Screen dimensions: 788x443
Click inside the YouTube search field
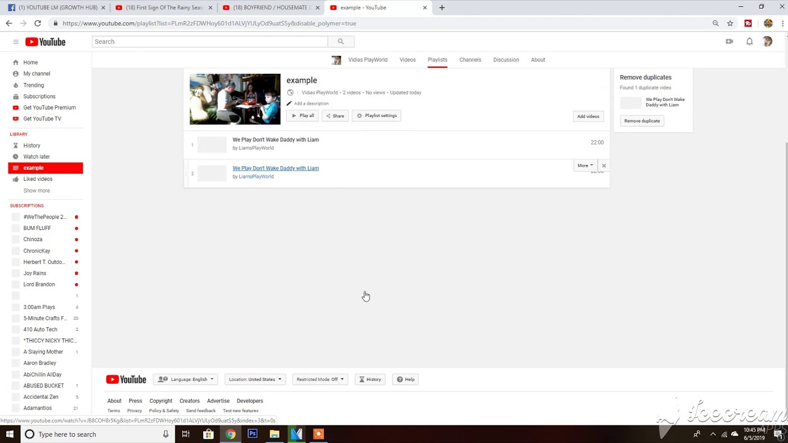point(210,41)
